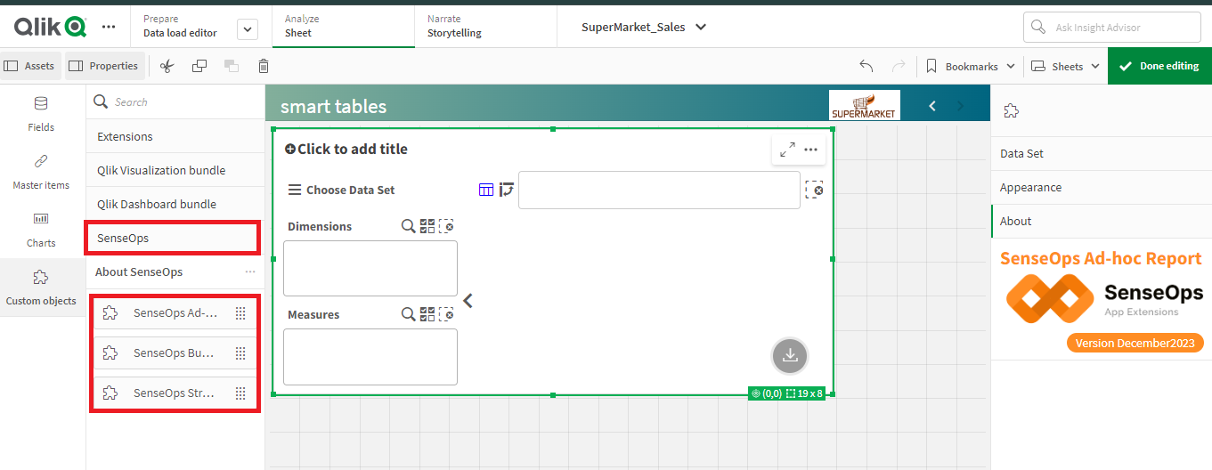Select all Measures checklist icon

pos(427,314)
